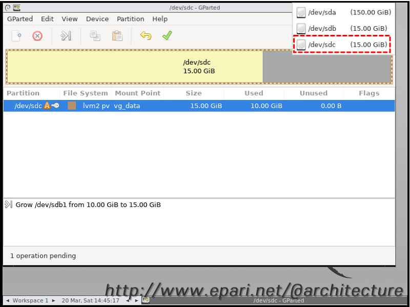410x307 pixels.
Task: Click the Mount Point column header
Action: click(138, 93)
